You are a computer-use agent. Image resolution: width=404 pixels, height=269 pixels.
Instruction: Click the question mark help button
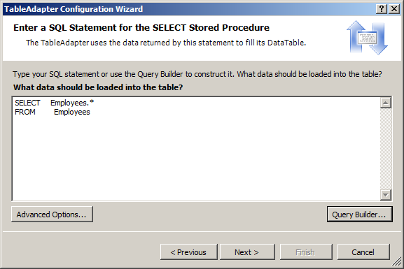(x=382, y=9)
